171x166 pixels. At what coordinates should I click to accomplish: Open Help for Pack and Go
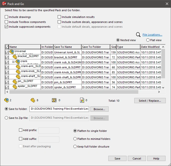[x=156, y=158]
